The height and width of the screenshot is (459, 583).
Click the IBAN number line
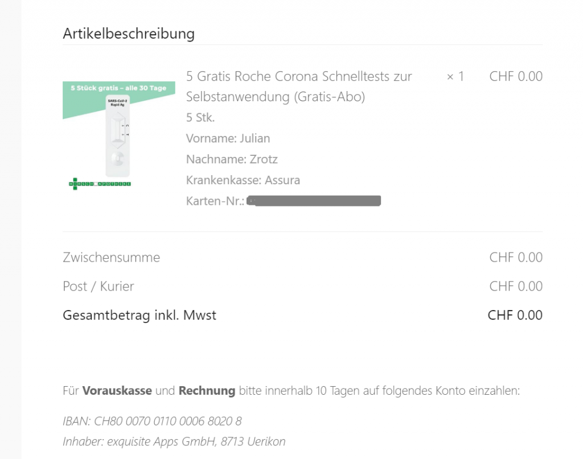pos(152,421)
